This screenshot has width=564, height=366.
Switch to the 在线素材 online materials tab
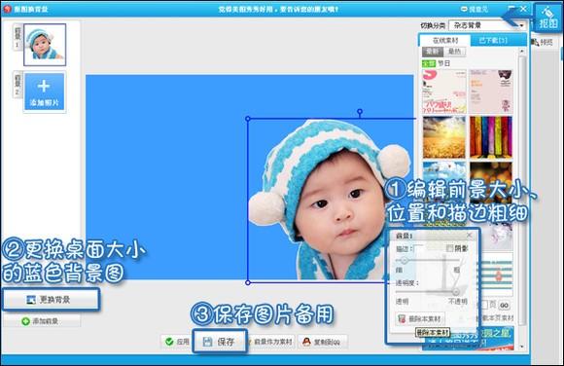[x=445, y=40]
